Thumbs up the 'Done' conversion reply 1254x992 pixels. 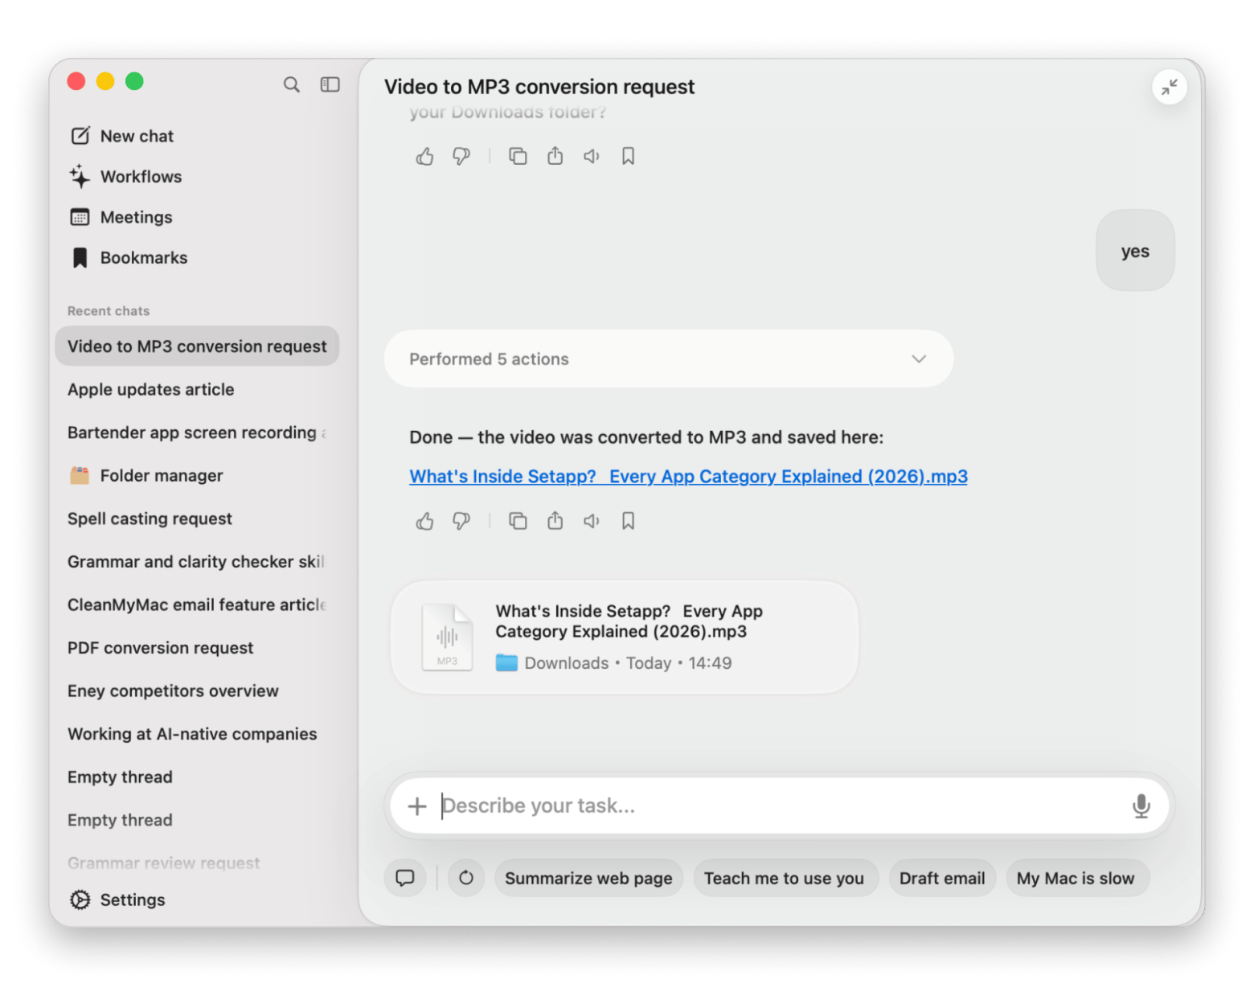[424, 521]
